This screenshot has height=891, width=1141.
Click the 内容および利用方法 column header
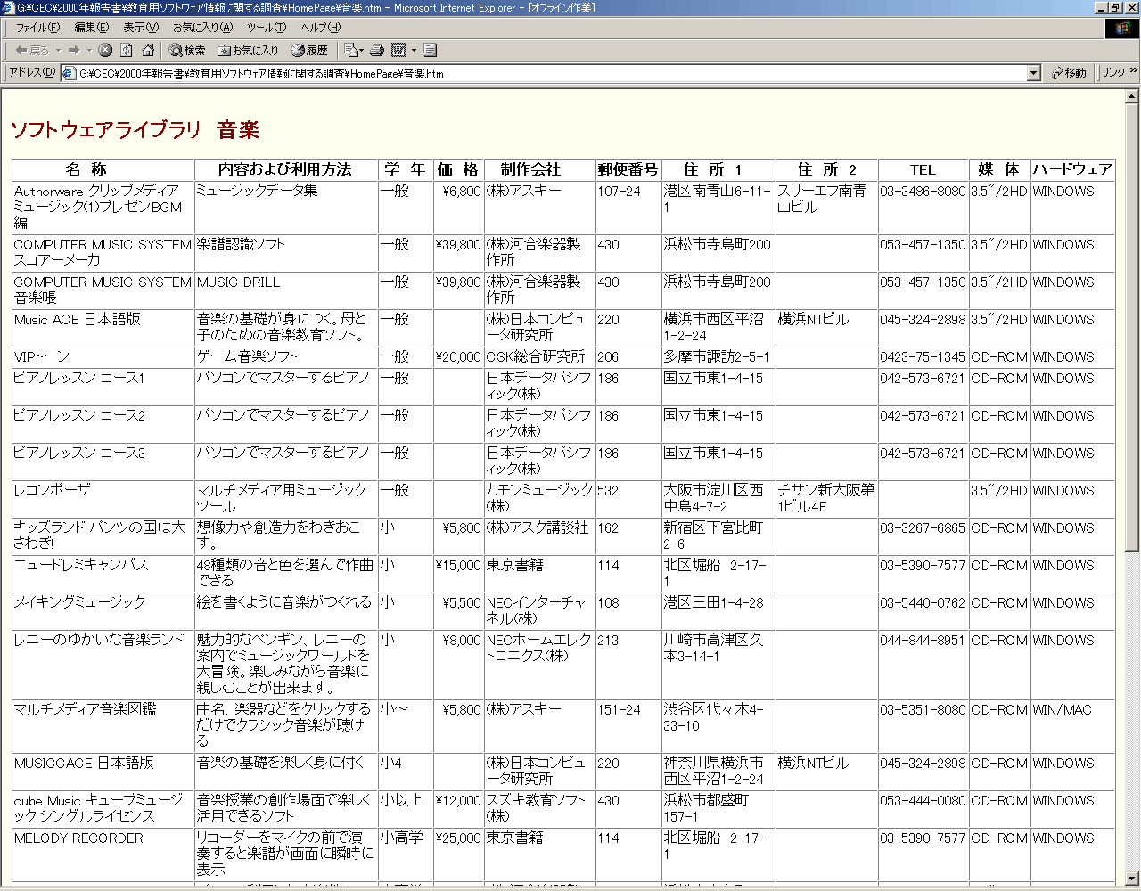click(x=286, y=170)
